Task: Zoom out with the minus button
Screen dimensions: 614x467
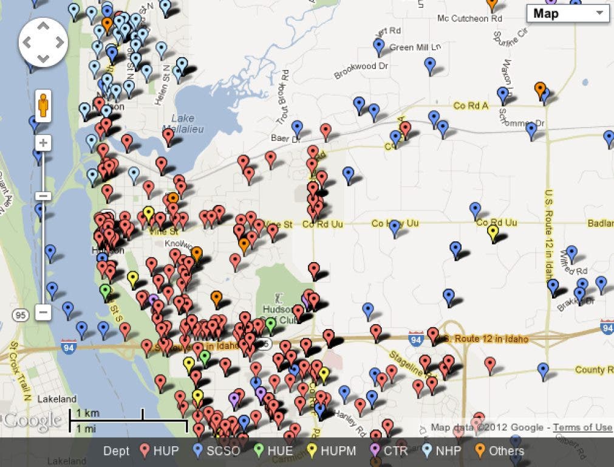Action: 43,312
